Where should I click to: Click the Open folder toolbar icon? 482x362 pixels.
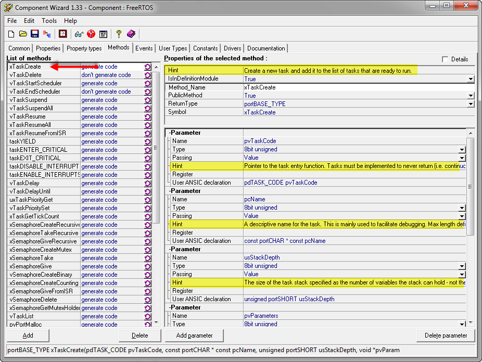[23, 34]
